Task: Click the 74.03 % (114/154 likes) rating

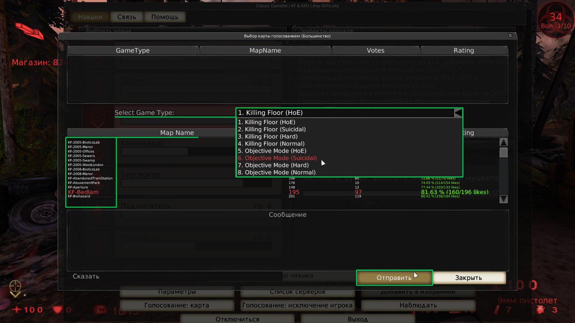Action: click(440, 183)
